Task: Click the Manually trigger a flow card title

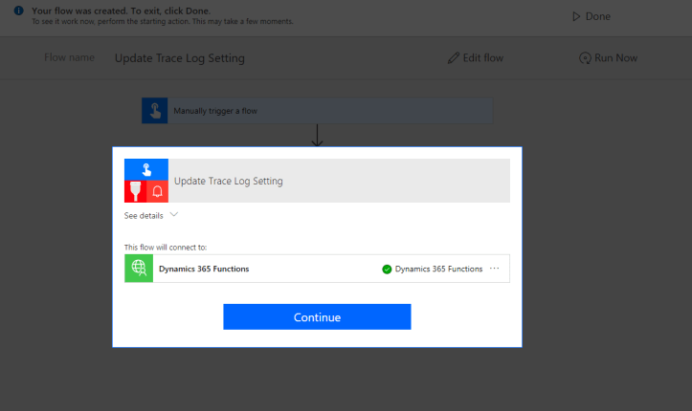Action: 215,111
